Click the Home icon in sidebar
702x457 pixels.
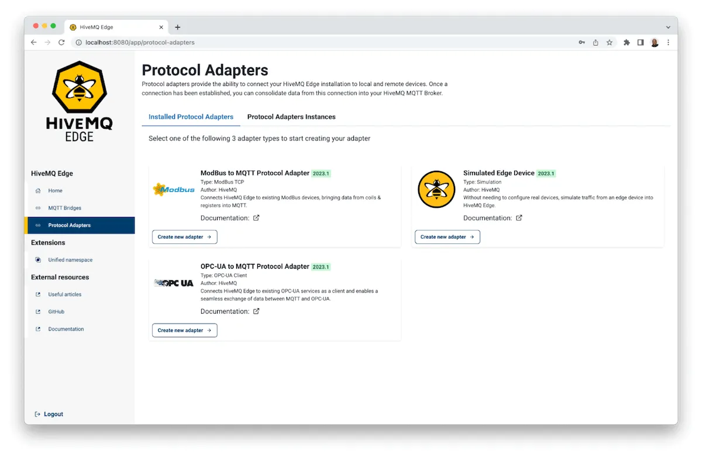[38, 191]
